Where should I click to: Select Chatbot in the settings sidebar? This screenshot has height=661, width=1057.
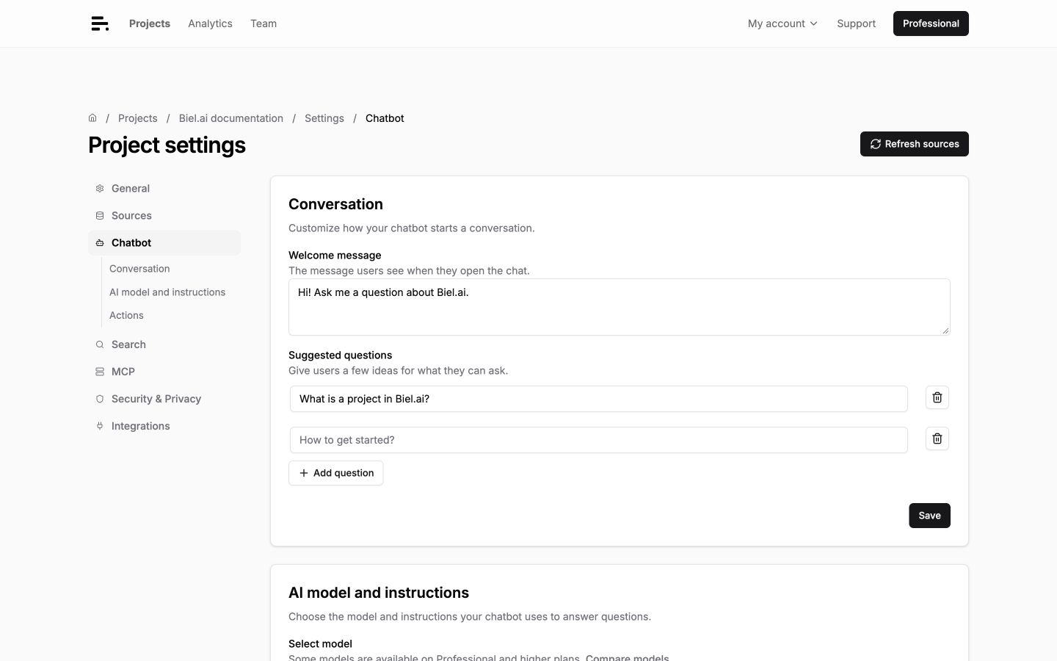coord(164,243)
